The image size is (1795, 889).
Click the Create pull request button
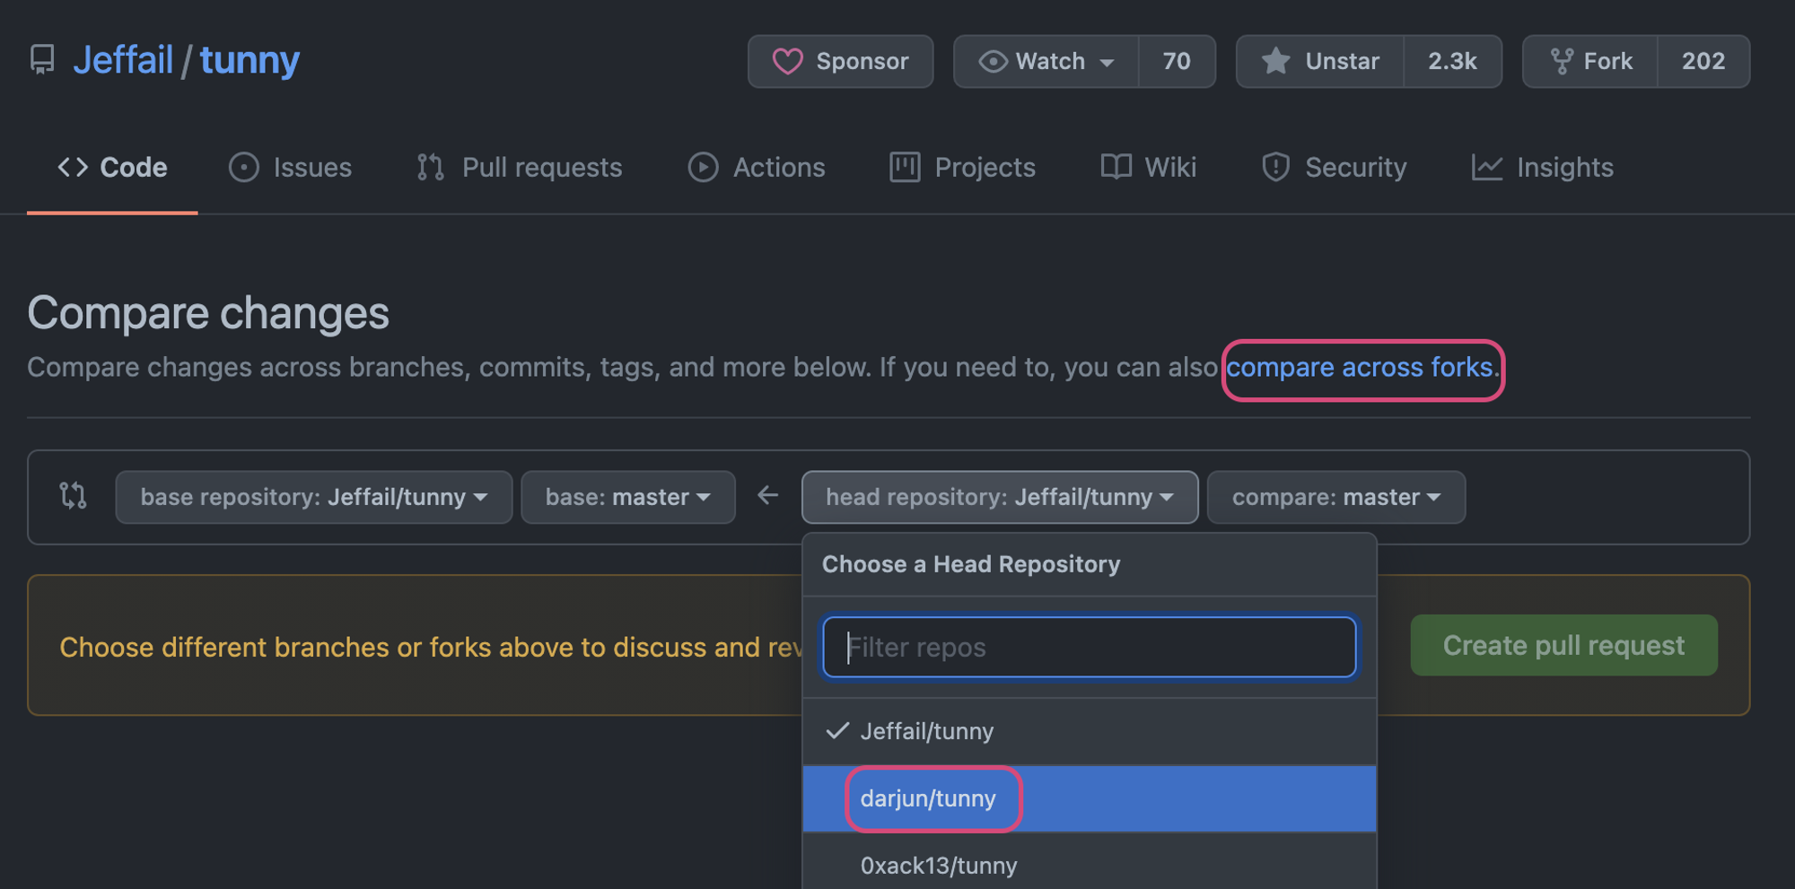pyautogui.click(x=1564, y=645)
